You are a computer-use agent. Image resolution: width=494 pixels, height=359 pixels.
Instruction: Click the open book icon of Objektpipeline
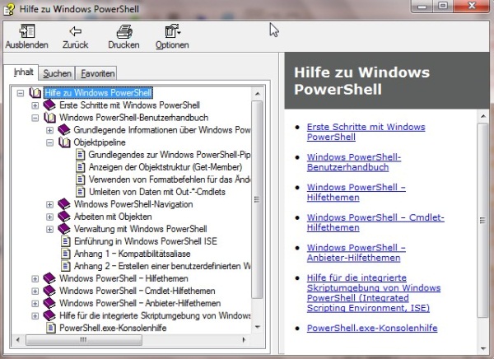pos(64,142)
